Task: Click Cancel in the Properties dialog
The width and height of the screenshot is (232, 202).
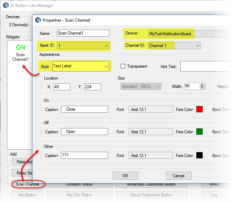Action: pos(179,176)
